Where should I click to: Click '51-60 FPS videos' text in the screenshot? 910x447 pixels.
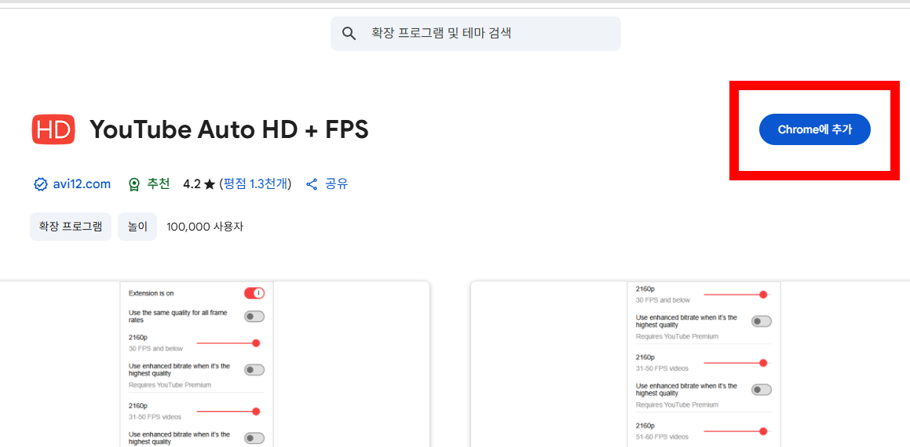662,437
